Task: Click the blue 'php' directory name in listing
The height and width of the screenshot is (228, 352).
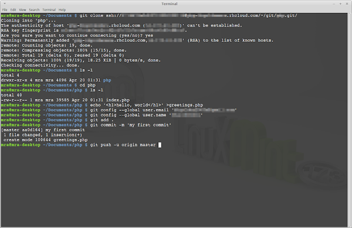Action: click(x=107, y=80)
